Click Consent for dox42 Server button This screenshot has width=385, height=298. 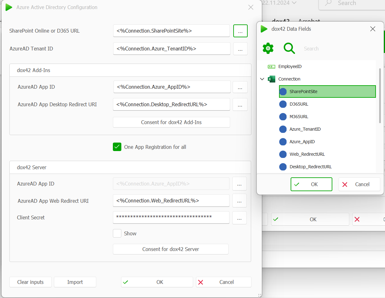click(x=171, y=249)
